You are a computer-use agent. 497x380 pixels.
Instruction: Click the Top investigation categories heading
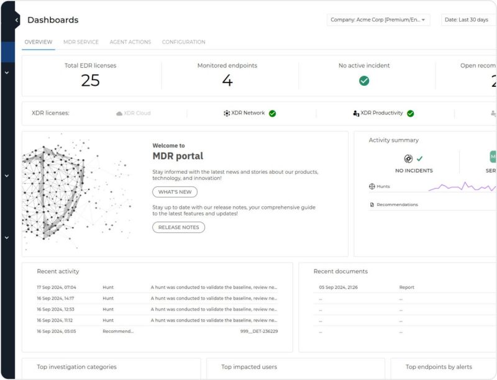point(76,367)
